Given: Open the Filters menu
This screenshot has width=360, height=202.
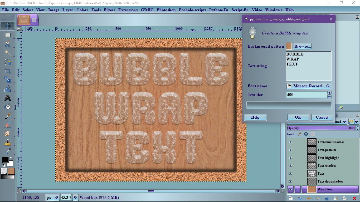Looking at the screenshot, I should [x=109, y=10].
